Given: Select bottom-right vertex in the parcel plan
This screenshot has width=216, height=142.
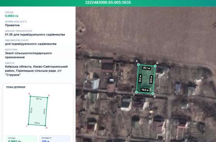Looking at the screenshot, I should point(45,125).
